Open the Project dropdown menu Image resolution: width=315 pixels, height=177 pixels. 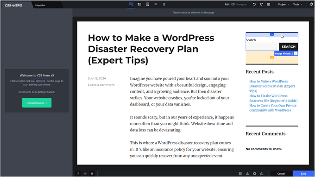click(283, 4)
